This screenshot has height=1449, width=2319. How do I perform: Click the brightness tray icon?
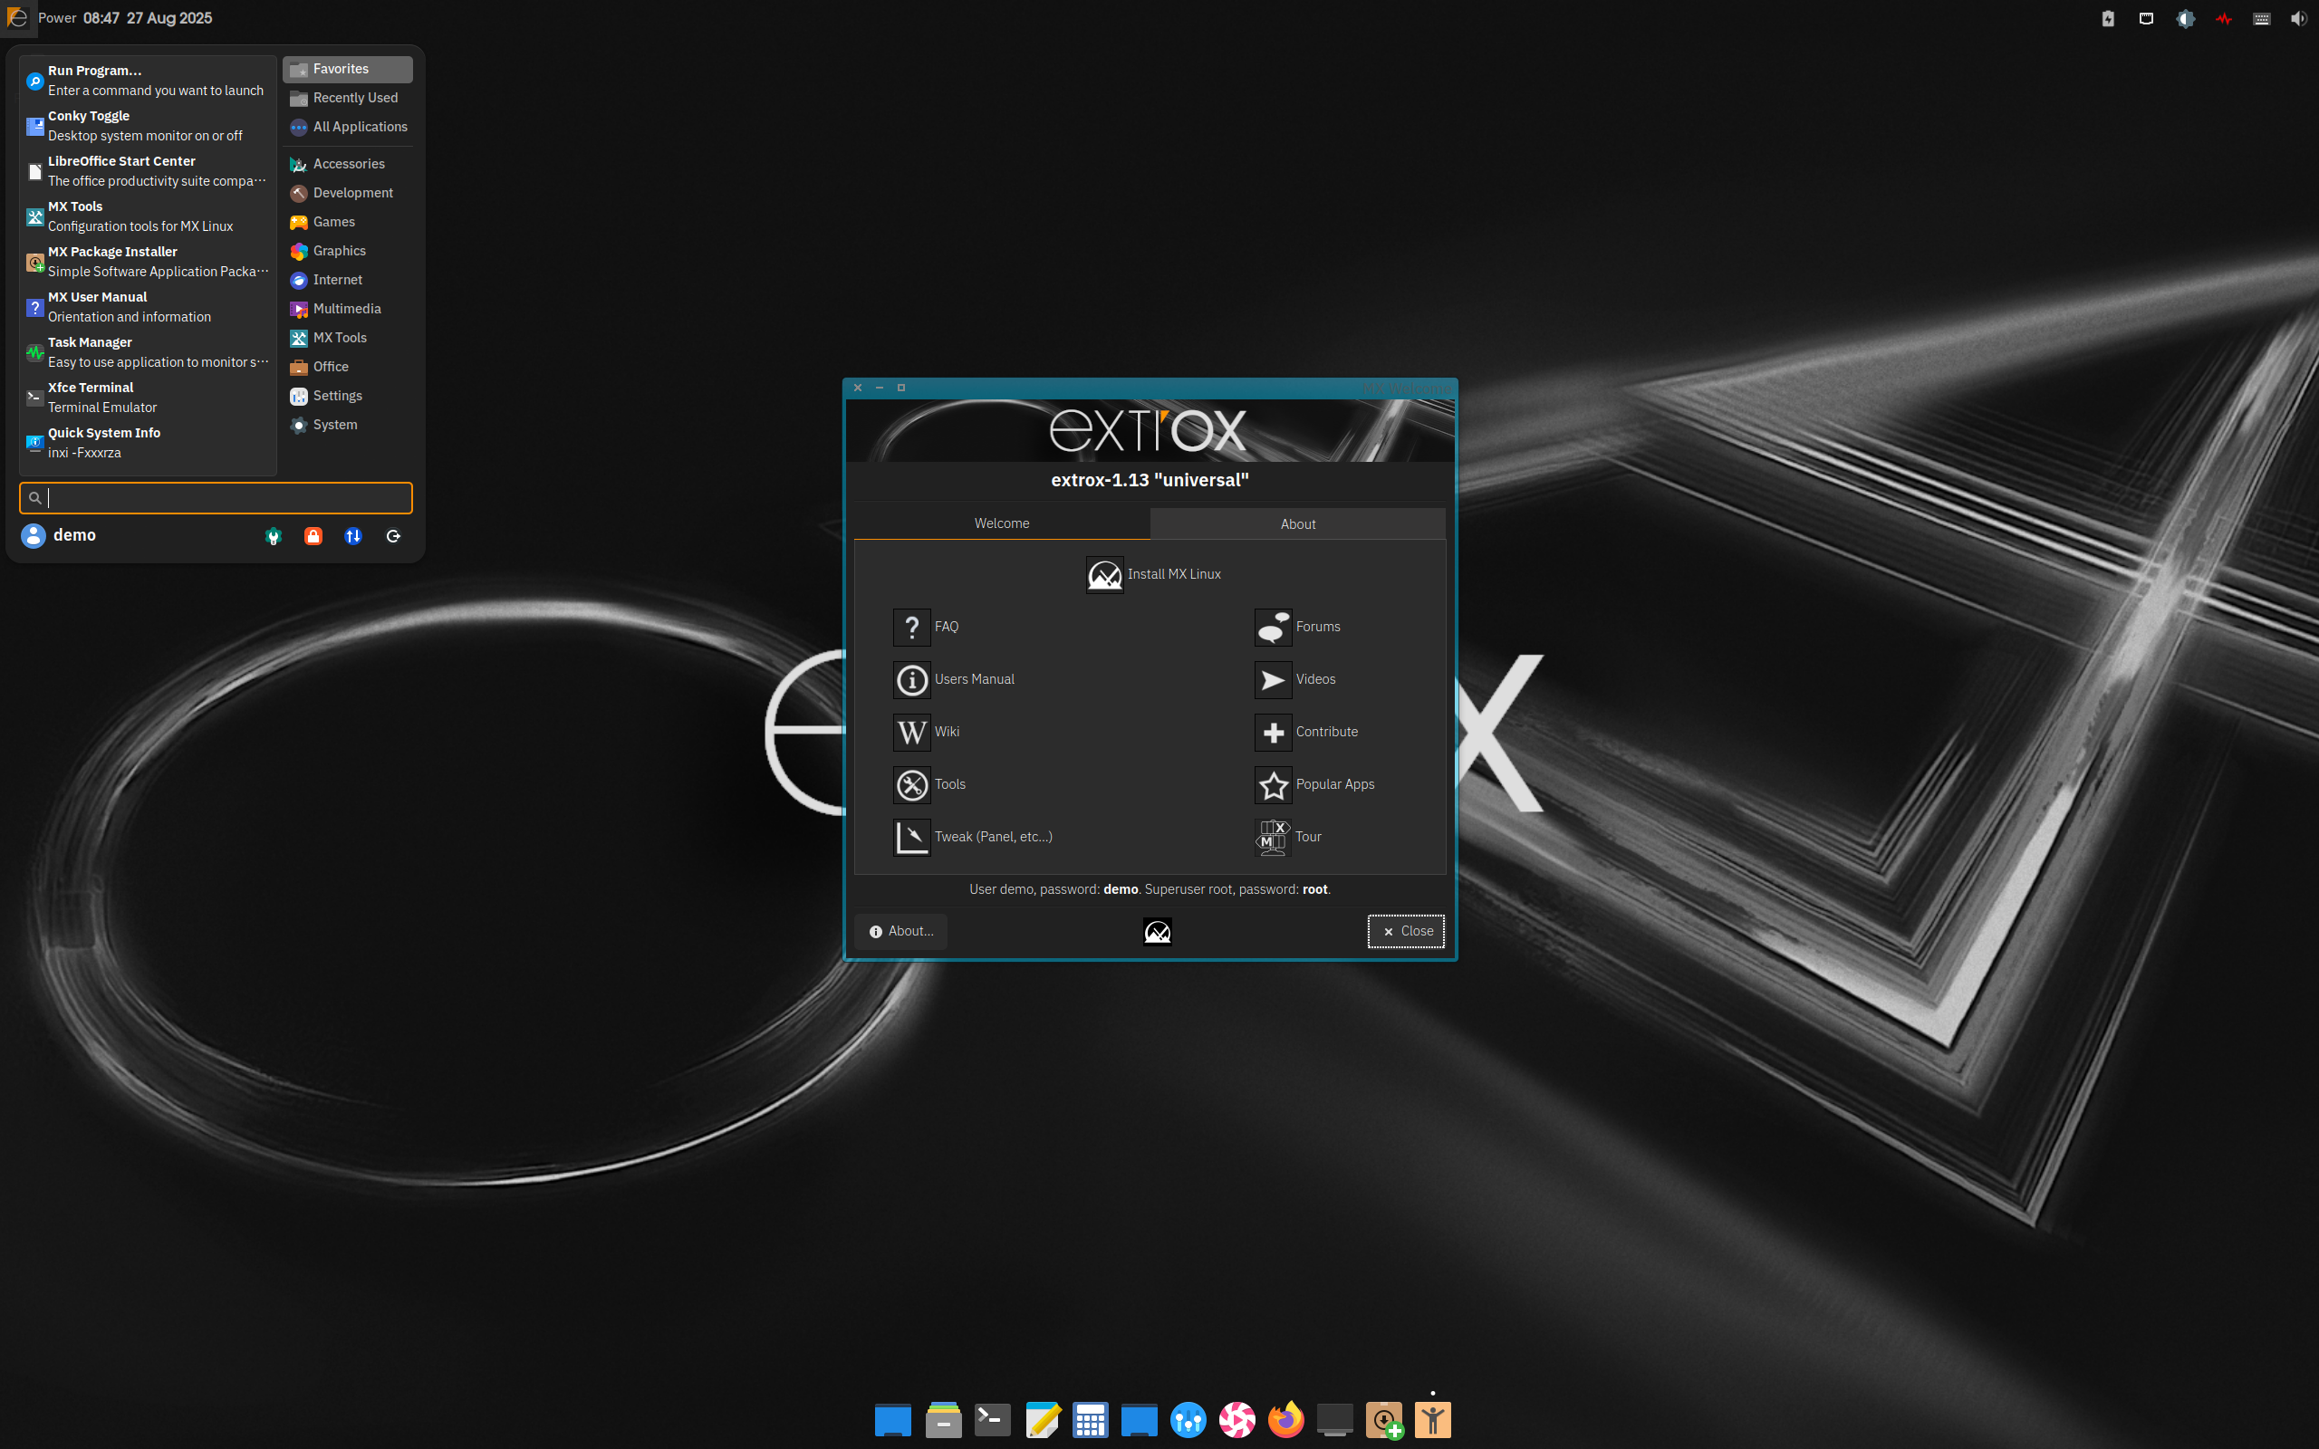[x=2185, y=18]
